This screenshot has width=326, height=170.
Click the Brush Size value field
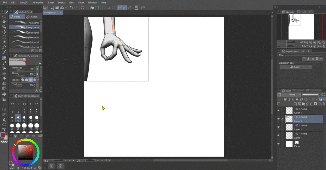click(x=31, y=69)
